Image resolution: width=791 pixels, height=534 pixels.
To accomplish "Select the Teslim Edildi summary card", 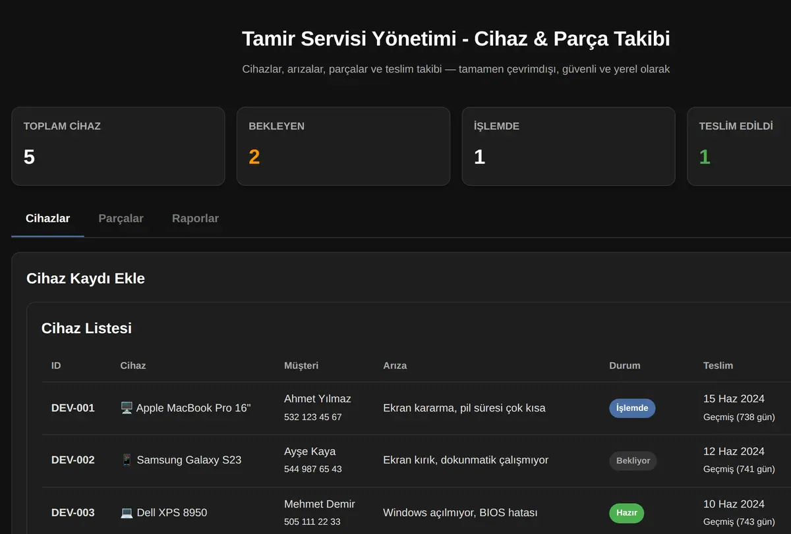I will tap(739, 146).
